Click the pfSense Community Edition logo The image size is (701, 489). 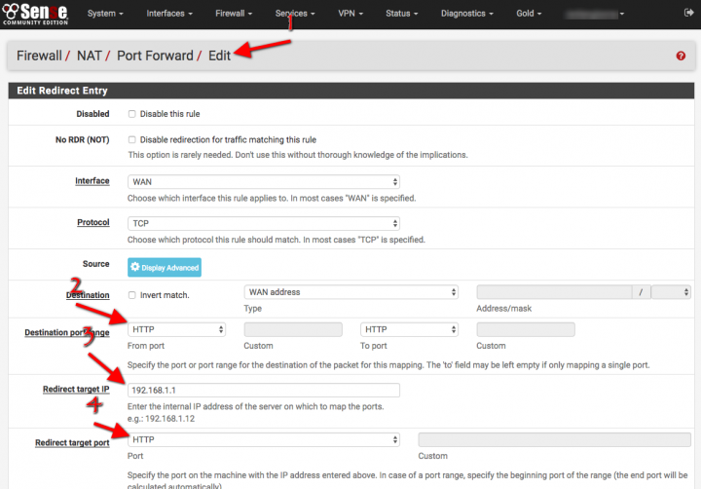coord(35,14)
